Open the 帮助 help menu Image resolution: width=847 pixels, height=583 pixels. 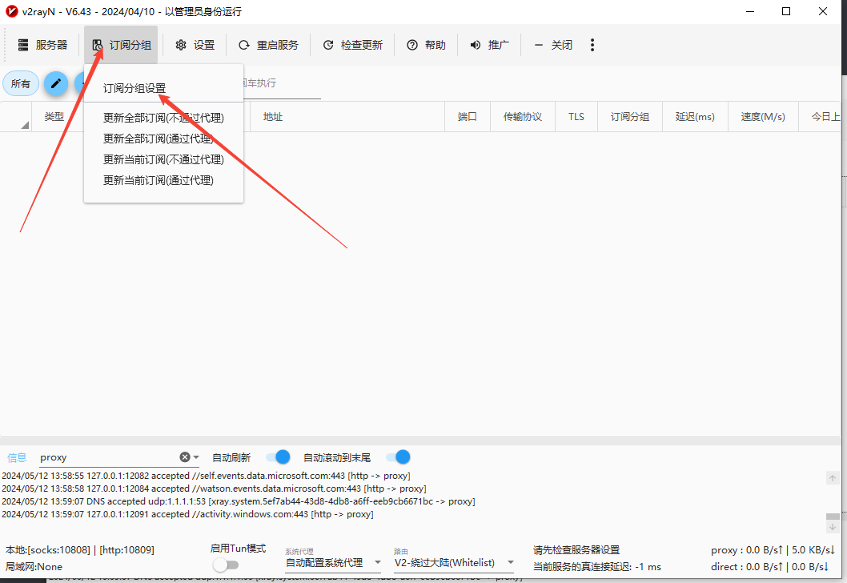pos(412,45)
